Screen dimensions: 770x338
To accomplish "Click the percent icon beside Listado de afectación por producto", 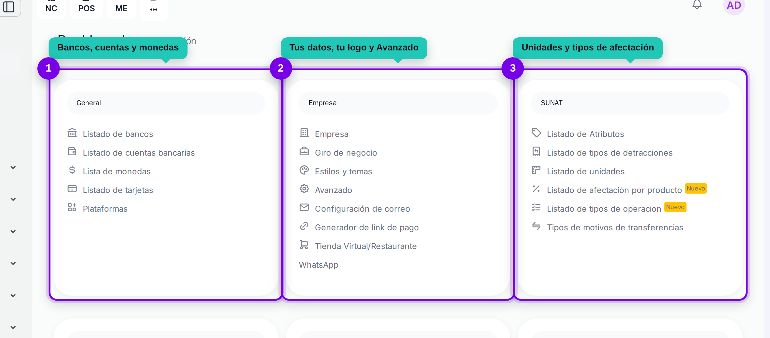I will (x=536, y=189).
